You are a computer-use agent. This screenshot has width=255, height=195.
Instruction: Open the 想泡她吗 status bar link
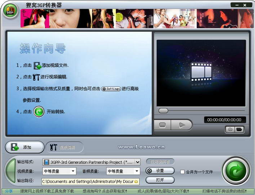coord(105,191)
